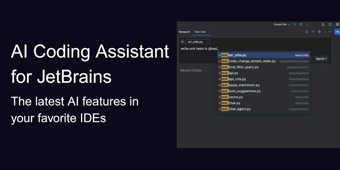This screenshot has height=170, width=340.
Task: Select test_str_utils.py suggestion
Action: (x=264, y=55)
